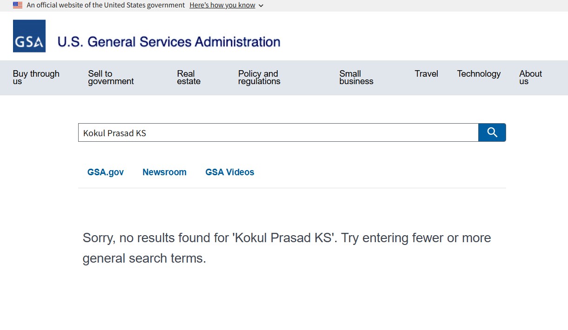Click the search field containing "Kokul Prasad KS"

278,133
